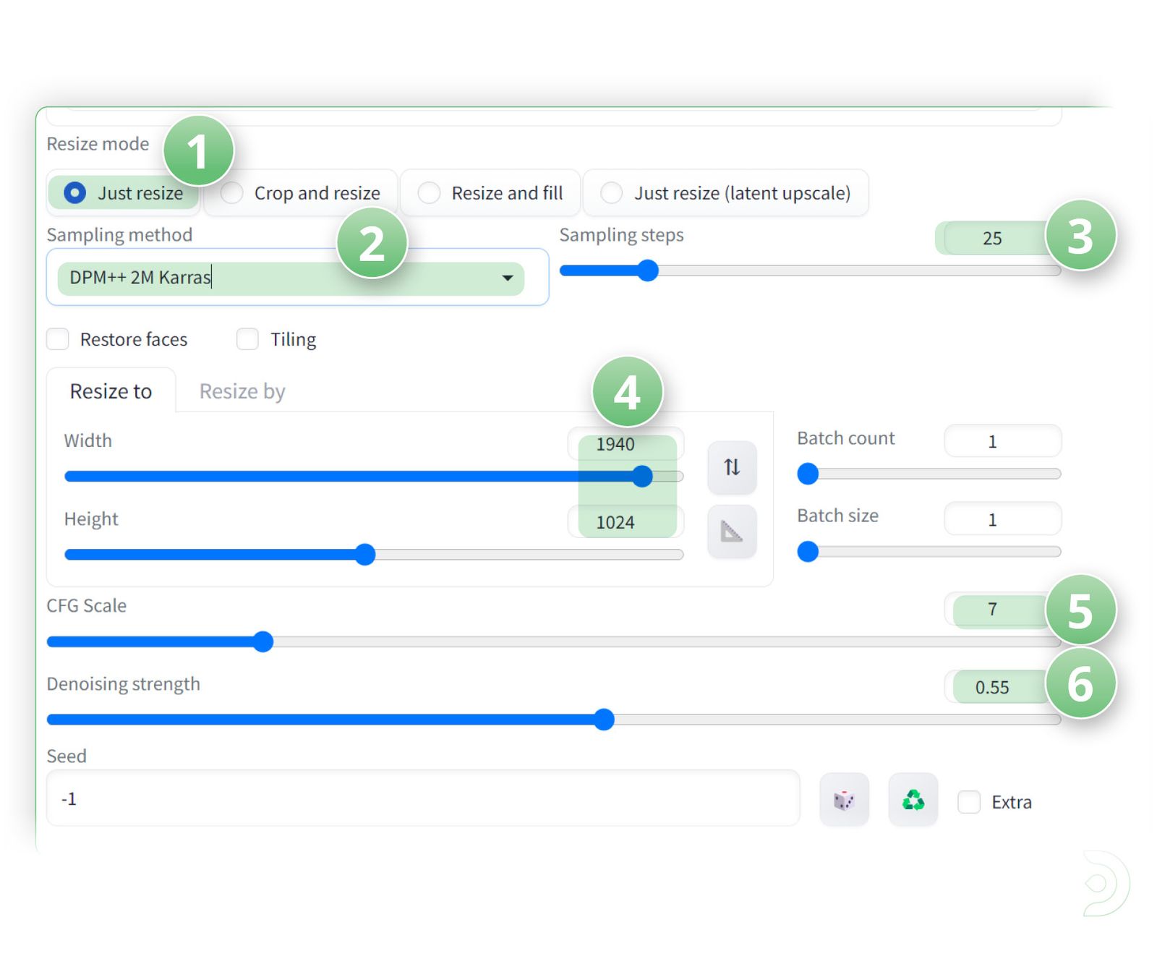
Task: Click the recycle icon to reuse last seed
Action: click(x=912, y=798)
